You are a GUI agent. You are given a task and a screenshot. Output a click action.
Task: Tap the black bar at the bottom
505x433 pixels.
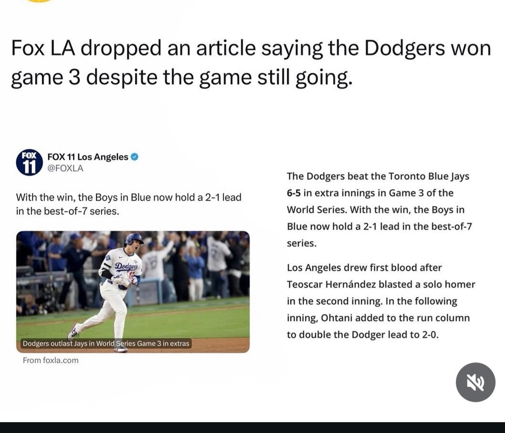point(252,427)
